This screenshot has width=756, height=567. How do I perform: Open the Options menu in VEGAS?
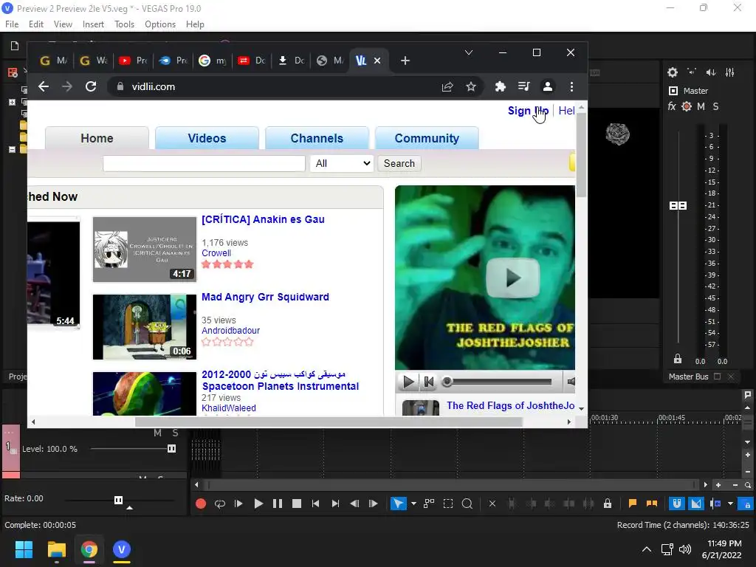point(160,24)
